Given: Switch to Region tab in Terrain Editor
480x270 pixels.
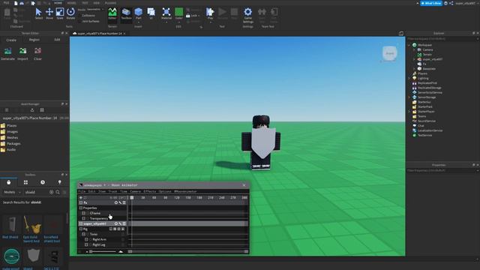Looking at the screenshot, I should [x=34, y=40].
